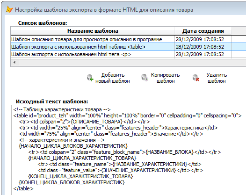Click the copy template database icon
The width and height of the screenshot is (246, 195).
(x=145, y=78)
